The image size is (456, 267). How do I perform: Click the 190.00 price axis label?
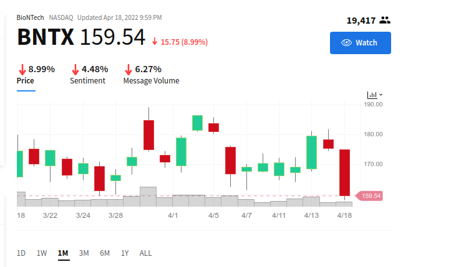[x=373, y=105]
